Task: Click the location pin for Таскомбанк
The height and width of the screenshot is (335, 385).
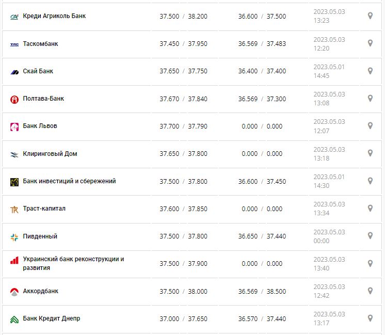Action: point(370,43)
